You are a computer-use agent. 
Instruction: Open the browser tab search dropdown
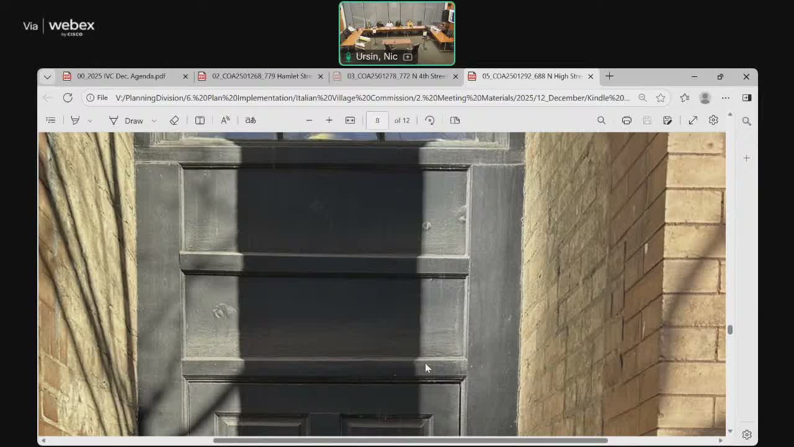coord(47,76)
